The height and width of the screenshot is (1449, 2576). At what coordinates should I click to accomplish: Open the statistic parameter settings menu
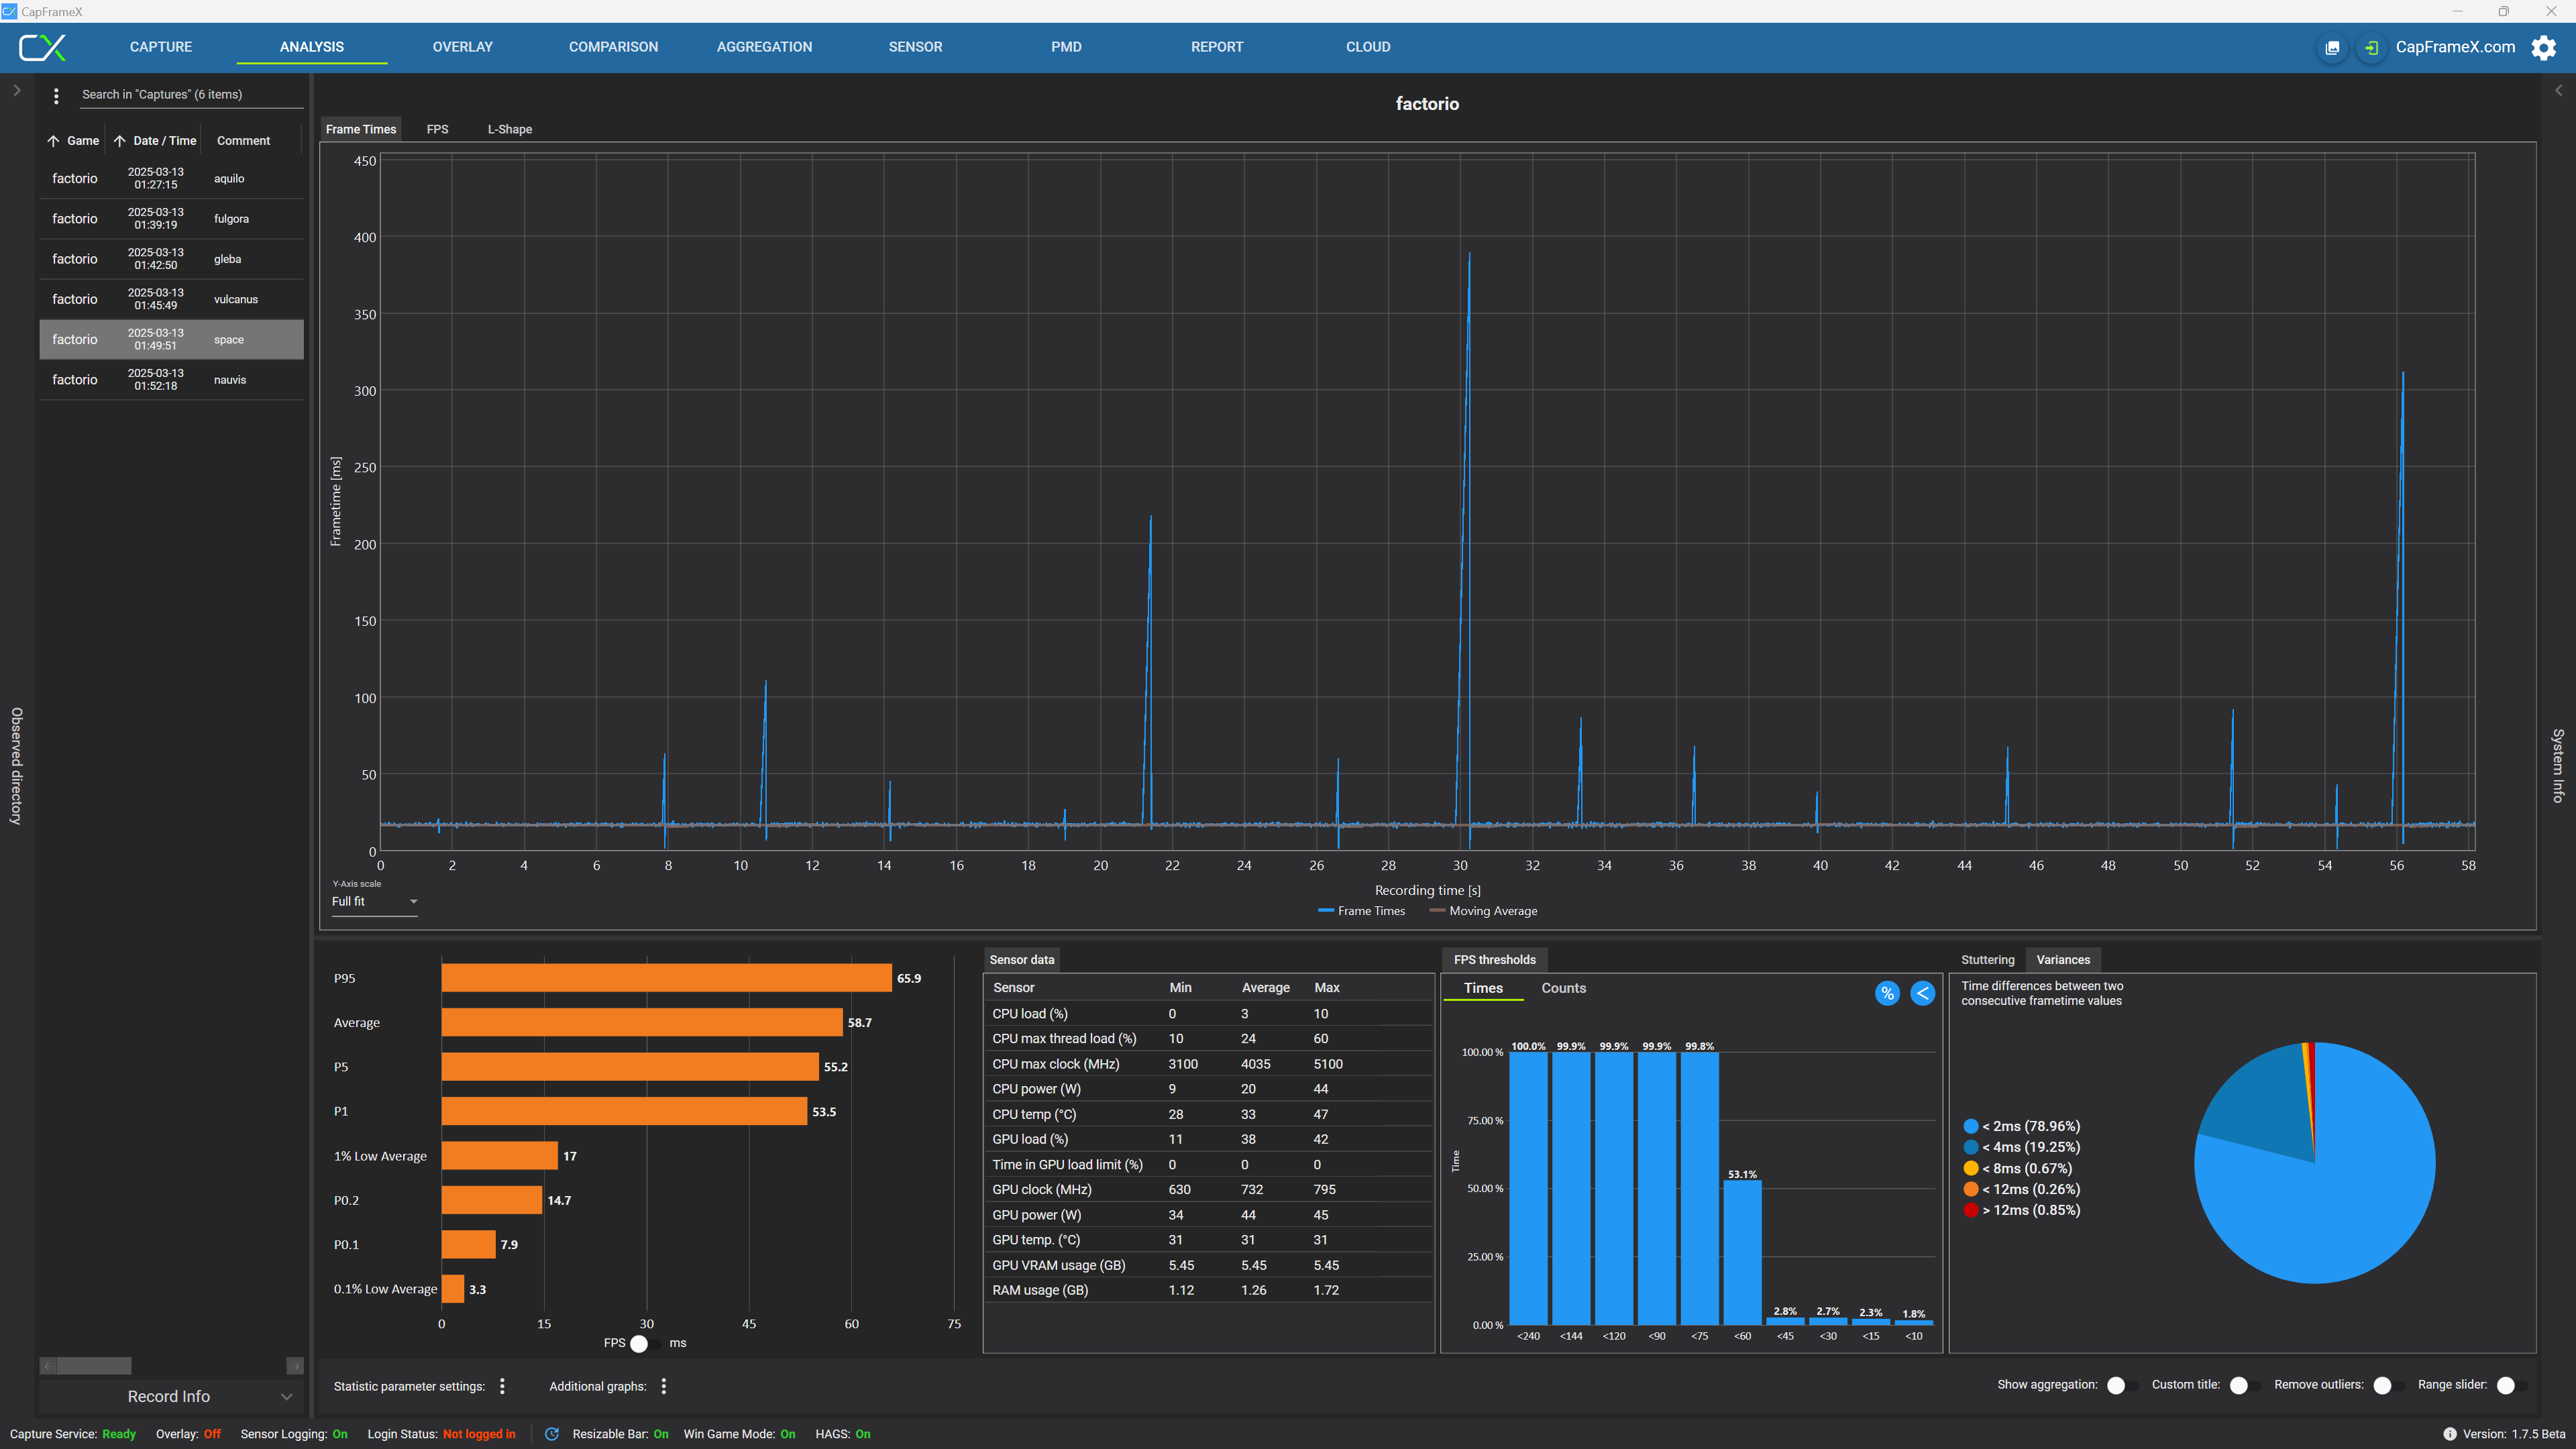pos(502,1386)
